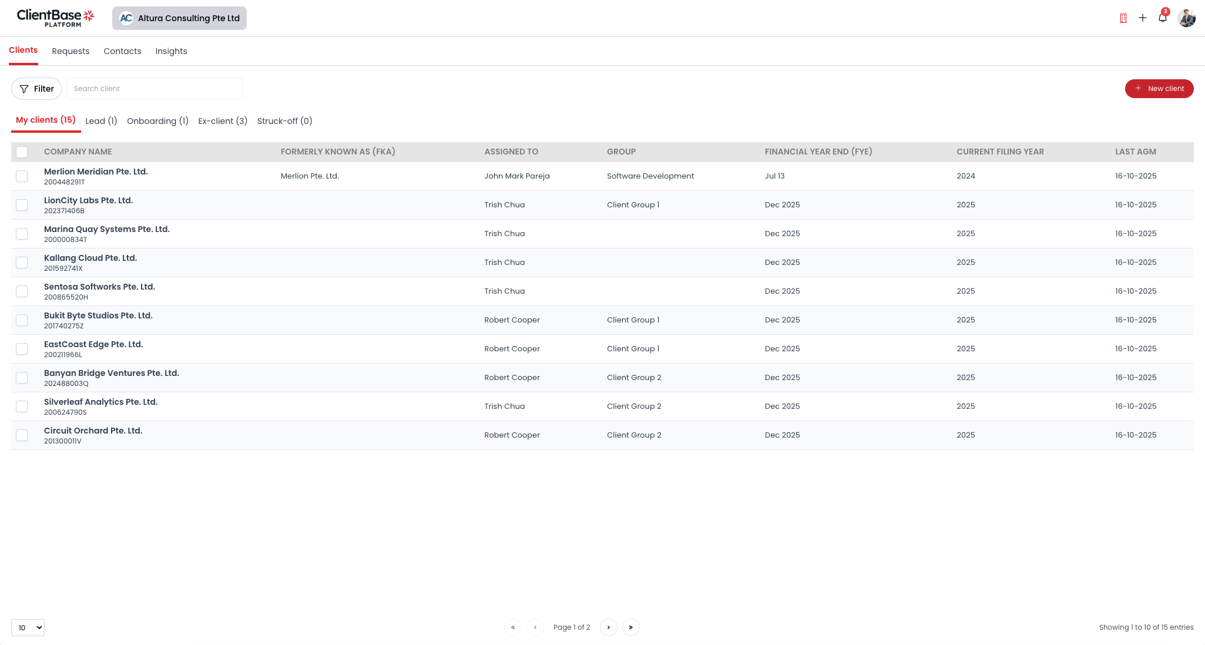The image size is (1205, 645).
Task: Open the Ex-client (3) list
Action: (222, 121)
